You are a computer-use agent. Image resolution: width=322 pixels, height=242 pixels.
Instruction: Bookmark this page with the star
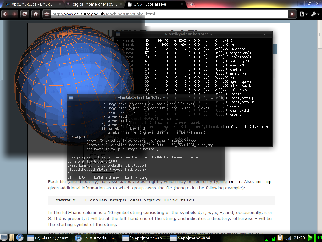[x=47, y=14]
